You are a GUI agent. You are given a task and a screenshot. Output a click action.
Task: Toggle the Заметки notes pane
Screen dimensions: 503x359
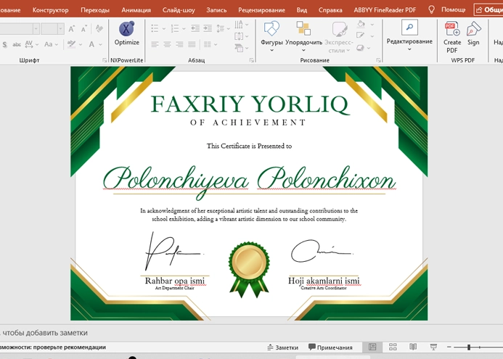pyautogui.click(x=282, y=347)
